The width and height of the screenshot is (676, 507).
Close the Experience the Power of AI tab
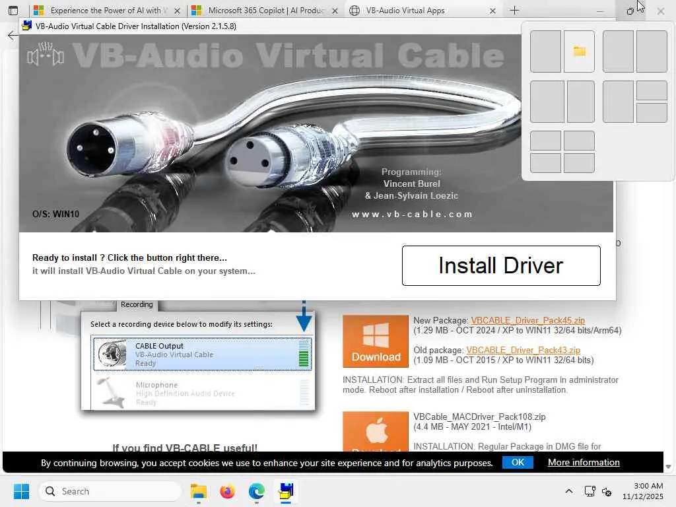[177, 11]
